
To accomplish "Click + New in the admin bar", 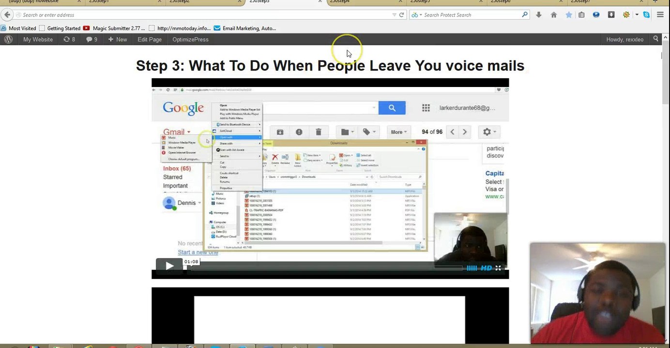I will click(x=117, y=39).
